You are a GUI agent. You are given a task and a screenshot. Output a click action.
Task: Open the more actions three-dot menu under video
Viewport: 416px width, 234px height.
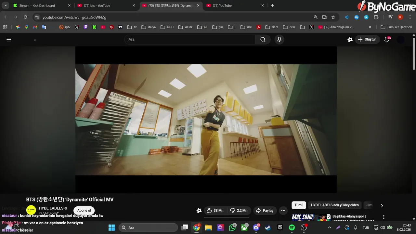283,211
